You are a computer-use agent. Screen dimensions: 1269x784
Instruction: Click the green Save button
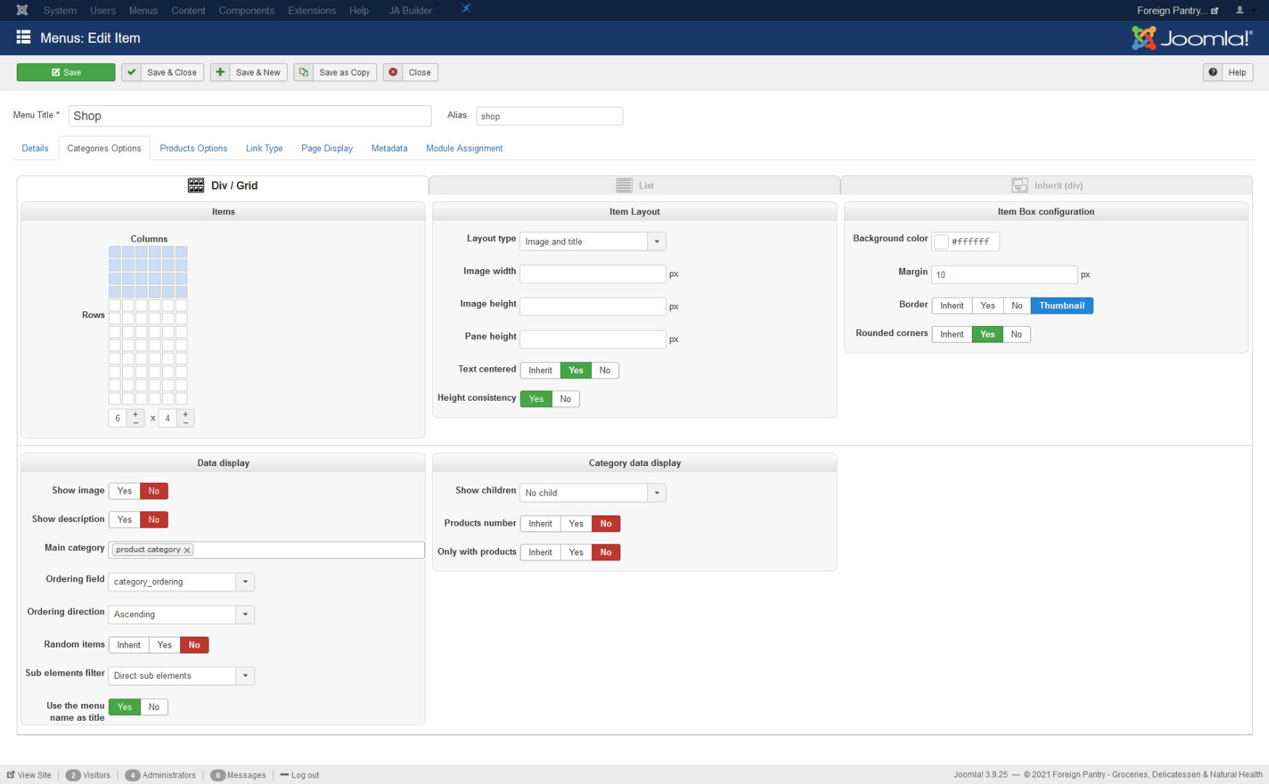66,73
